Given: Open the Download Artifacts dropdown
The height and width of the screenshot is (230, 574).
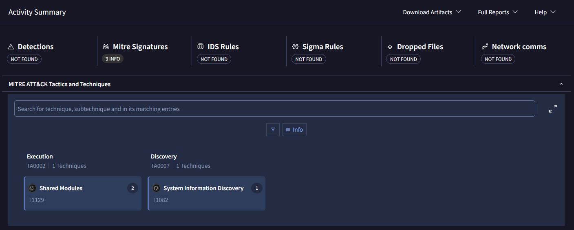Looking at the screenshot, I should 432,12.
